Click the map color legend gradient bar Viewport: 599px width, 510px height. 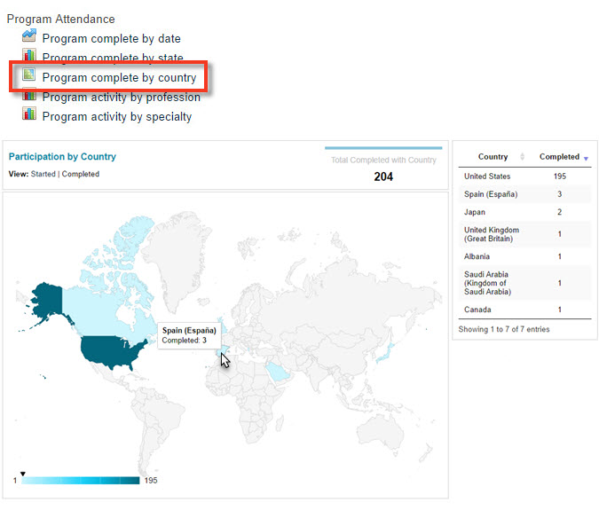(81, 481)
